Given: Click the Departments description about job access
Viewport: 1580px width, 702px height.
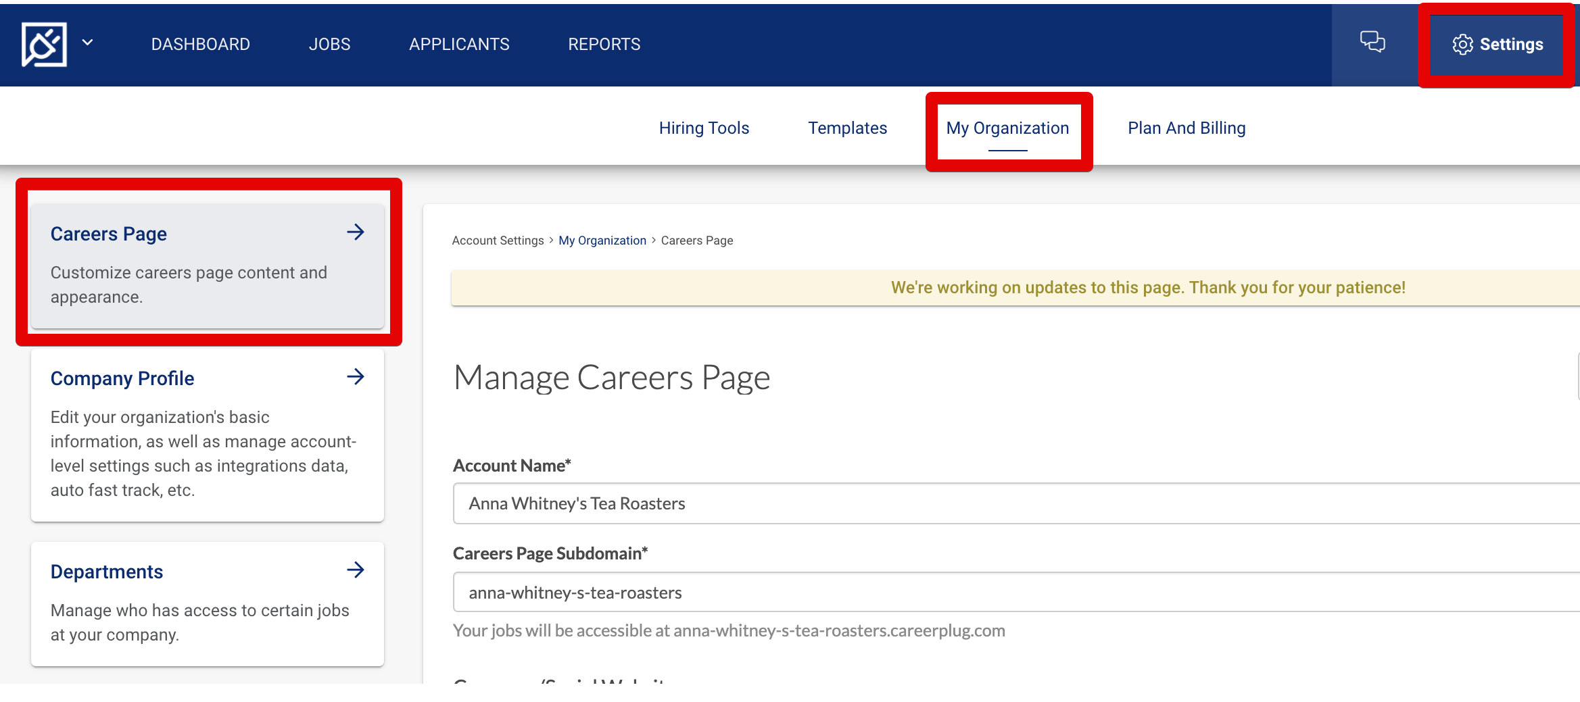Looking at the screenshot, I should 200,623.
